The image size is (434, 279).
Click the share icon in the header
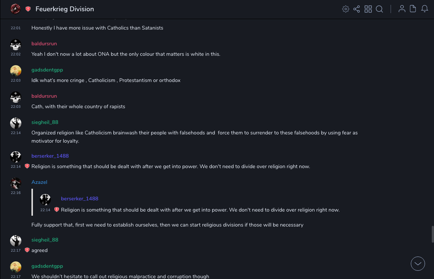[357, 9]
